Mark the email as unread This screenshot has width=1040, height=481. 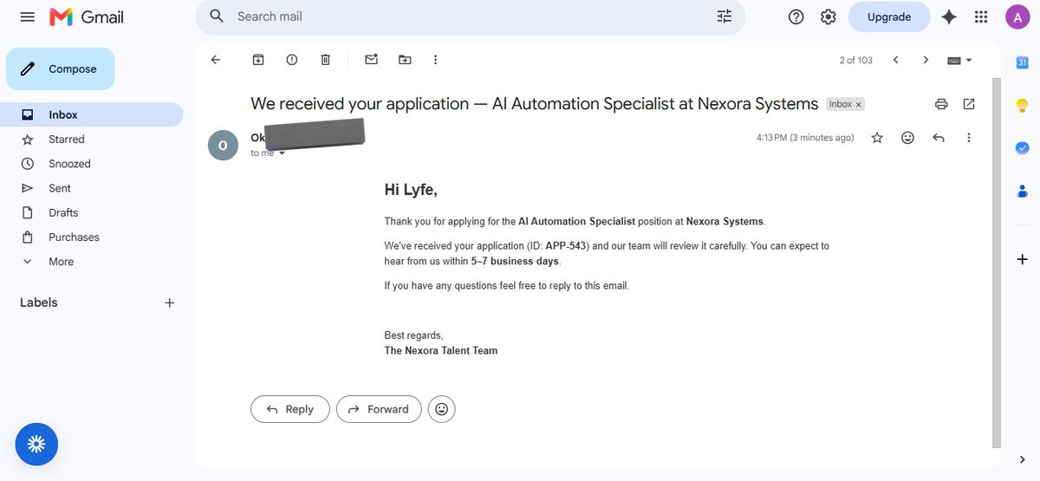pyautogui.click(x=372, y=60)
